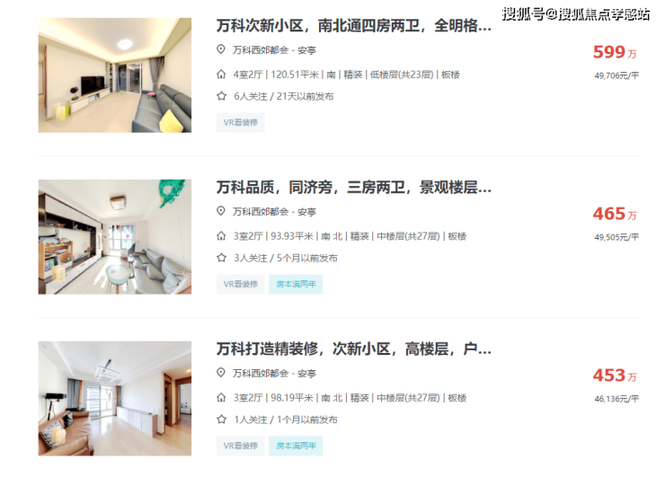The height and width of the screenshot is (477, 665).
Task: Click 万科西郊都会 community link in first listing
Action: click(260, 50)
